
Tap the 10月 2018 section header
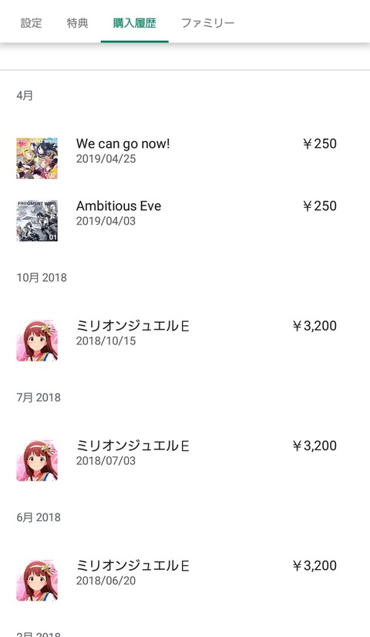42,277
